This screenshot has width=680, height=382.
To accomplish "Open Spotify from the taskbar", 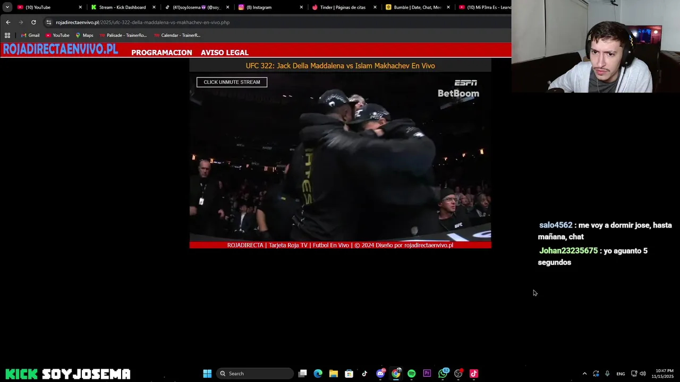I will point(411,374).
